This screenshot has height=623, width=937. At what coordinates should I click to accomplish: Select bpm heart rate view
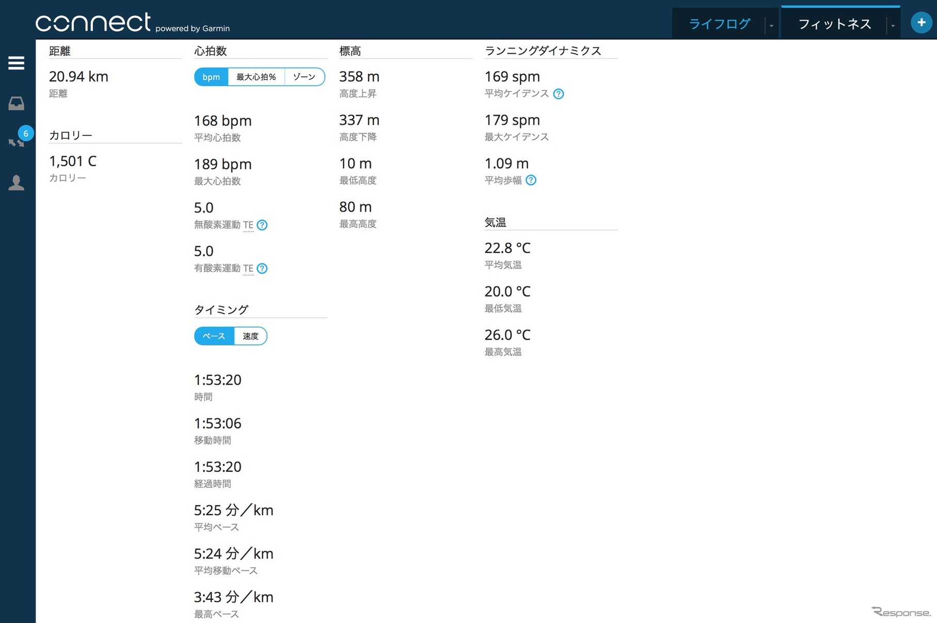point(211,77)
